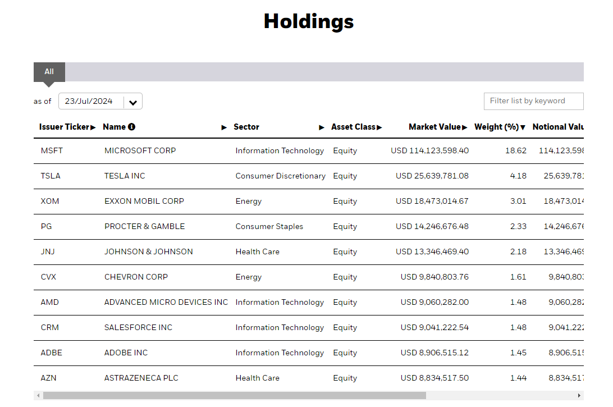Click the Holdings heading
613x407 pixels.
pyautogui.click(x=309, y=22)
